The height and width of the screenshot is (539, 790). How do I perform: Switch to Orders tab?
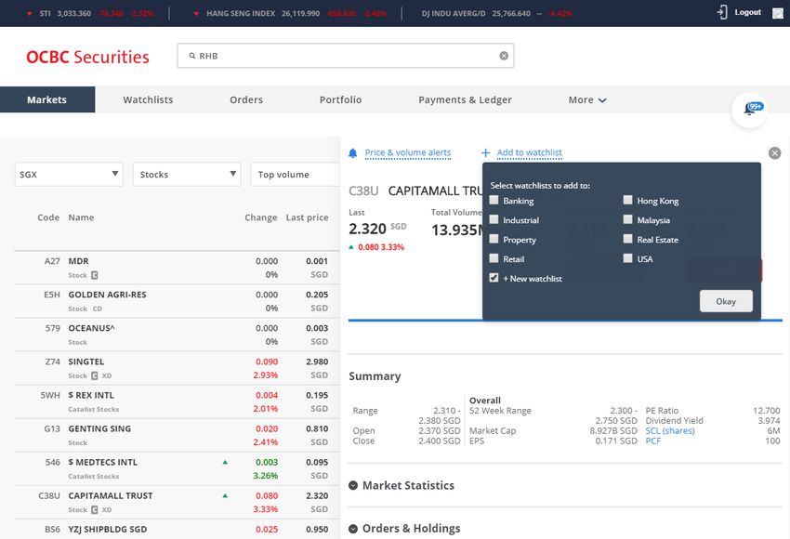(246, 99)
